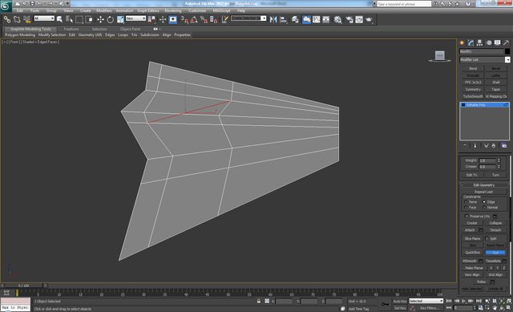Click the Use Pivot Point Center icon
Viewport: 513px width, 312px height.
click(151, 19)
